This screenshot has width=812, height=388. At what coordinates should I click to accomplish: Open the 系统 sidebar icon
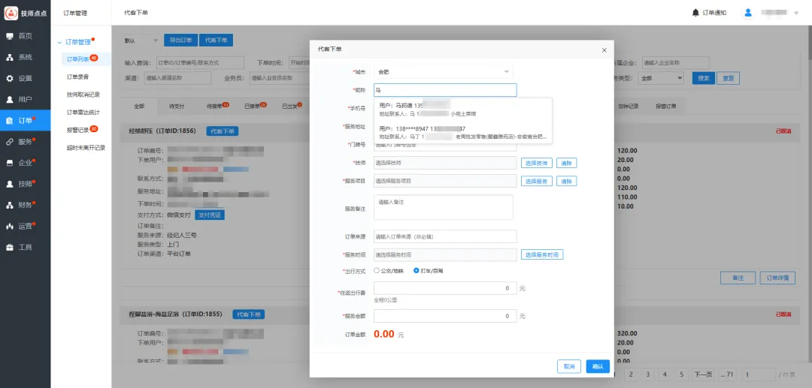pyautogui.click(x=9, y=57)
